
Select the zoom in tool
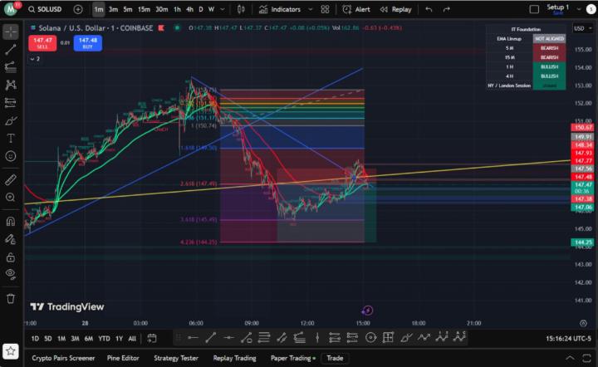point(11,197)
